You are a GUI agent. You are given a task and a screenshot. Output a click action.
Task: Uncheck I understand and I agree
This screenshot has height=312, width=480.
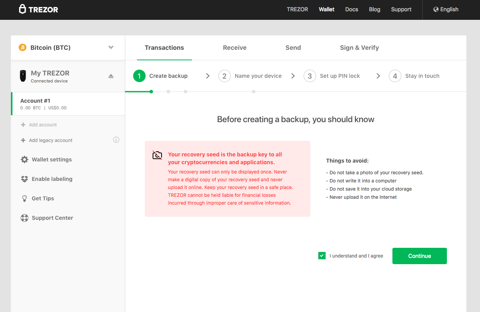coord(322,256)
